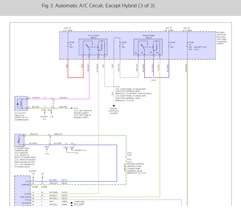Screen dimensions: 241x212
Task: Click the 'S143' splice label
Action: click(154, 80)
